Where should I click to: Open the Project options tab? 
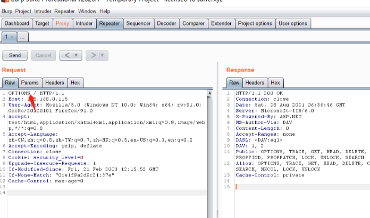tap(255, 23)
